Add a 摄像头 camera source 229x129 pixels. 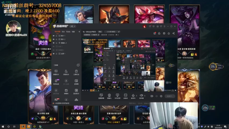109,96
